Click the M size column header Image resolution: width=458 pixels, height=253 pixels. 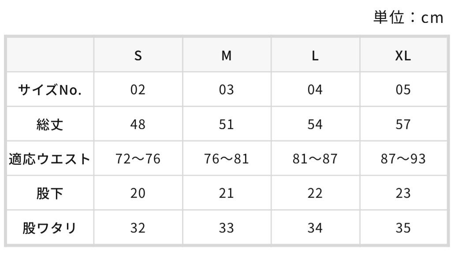coord(227,55)
